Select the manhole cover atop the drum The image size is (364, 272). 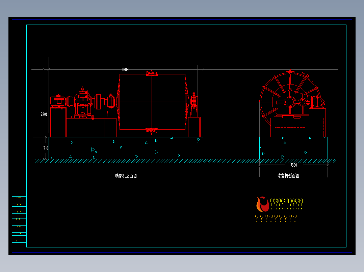(x=152, y=73)
